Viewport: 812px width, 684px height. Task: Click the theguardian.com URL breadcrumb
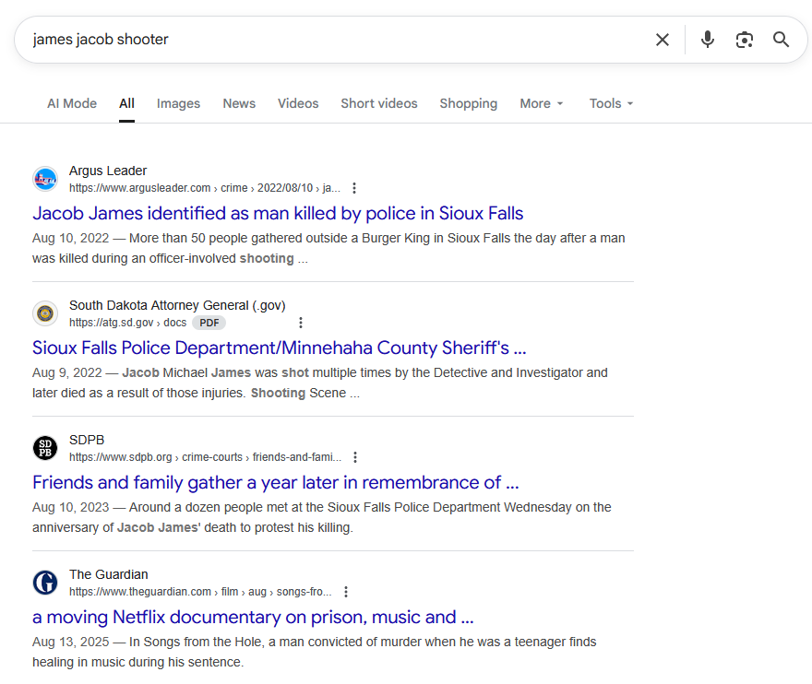(x=200, y=592)
